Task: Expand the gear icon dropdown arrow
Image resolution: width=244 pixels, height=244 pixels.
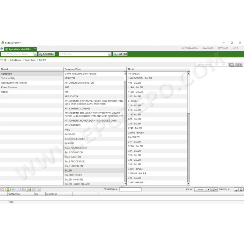Action: pyautogui.click(x=216, y=190)
